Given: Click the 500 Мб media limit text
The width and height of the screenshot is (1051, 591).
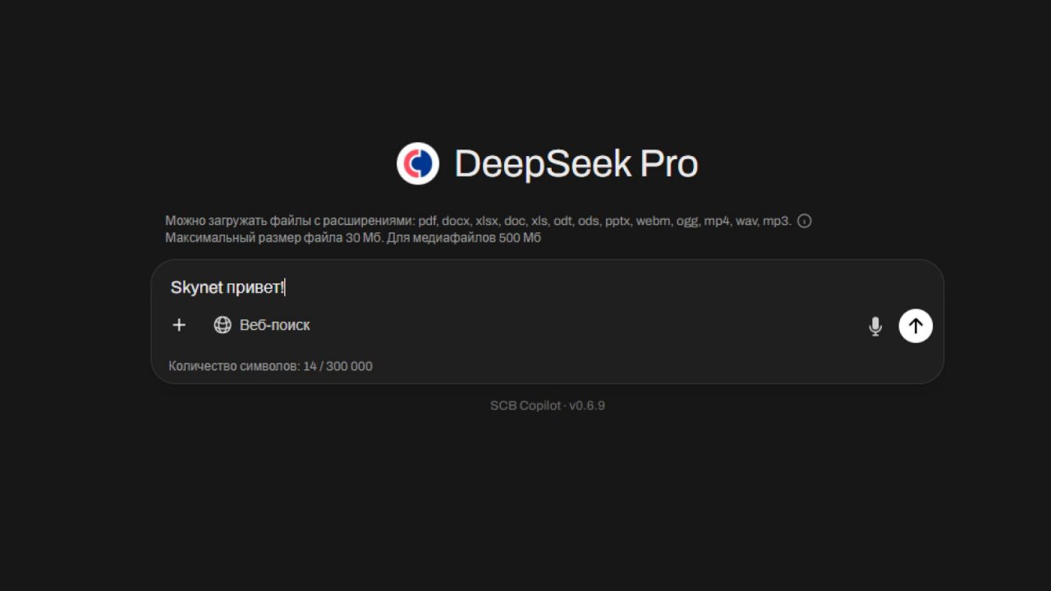Looking at the screenshot, I should (520, 238).
